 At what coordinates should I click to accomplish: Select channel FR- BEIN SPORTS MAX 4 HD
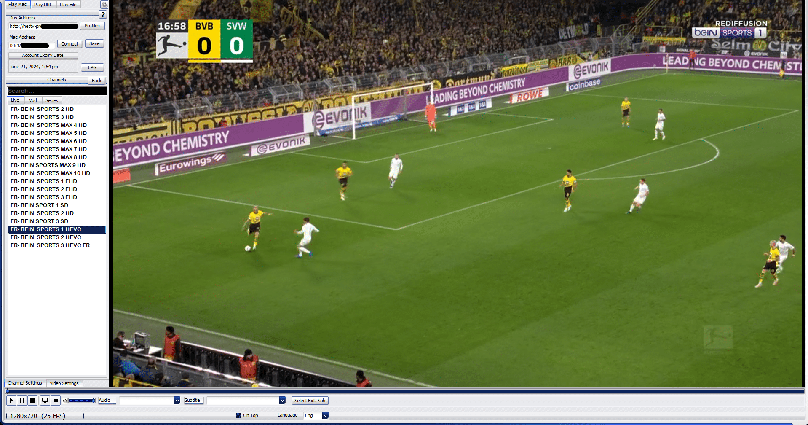point(57,125)
